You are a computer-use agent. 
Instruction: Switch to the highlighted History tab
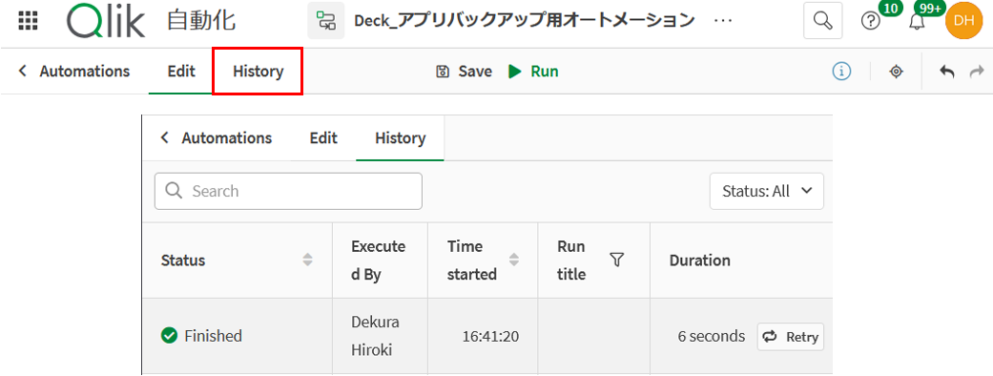pyautogui.click(x=258, y=72)
